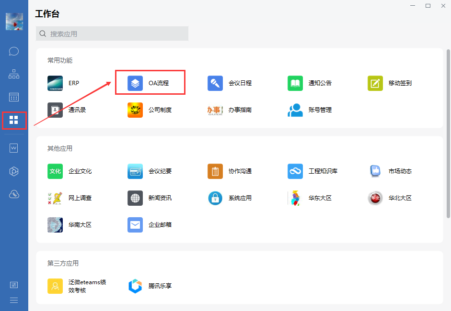Viewport: 451px width, 311px height.
Task: Open the 通知公告 book icon
Action: pos(295,83)
